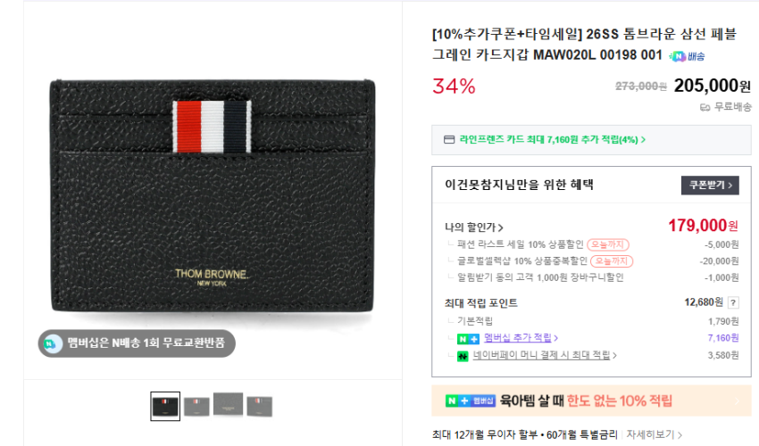Screen dimensions: 759x446
Task: Expand 나의 할인가 details chevron
Action: (x=501, y=227)
